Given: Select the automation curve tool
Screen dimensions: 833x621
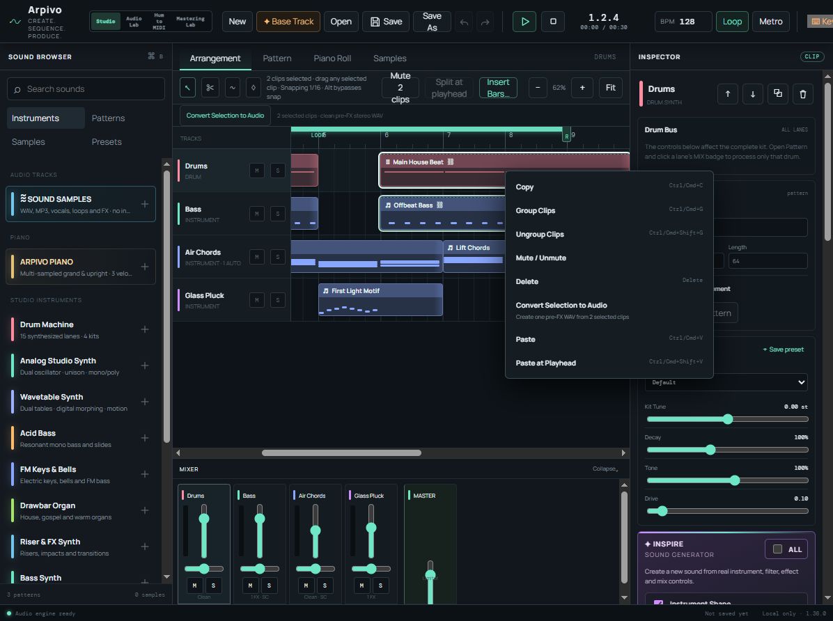Looking at the screenshot, I should pyautogui.click(x=232, y=88).
